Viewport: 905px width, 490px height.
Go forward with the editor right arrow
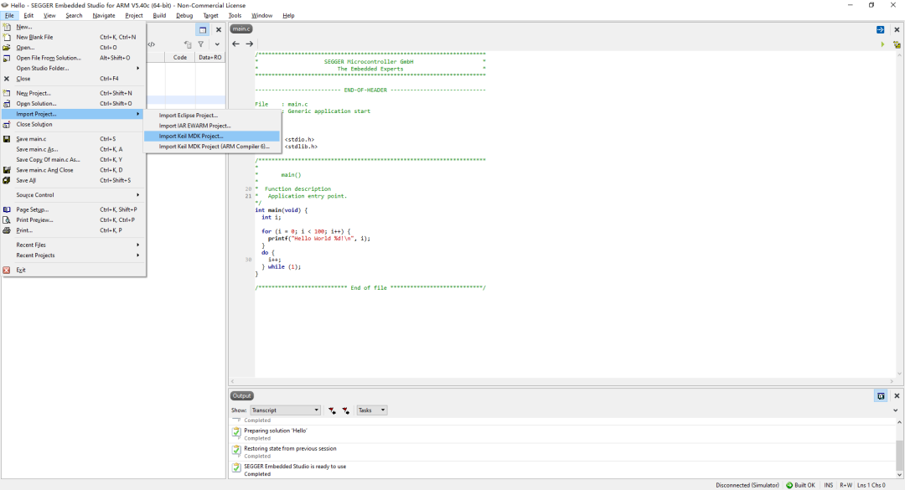[250, 44]
